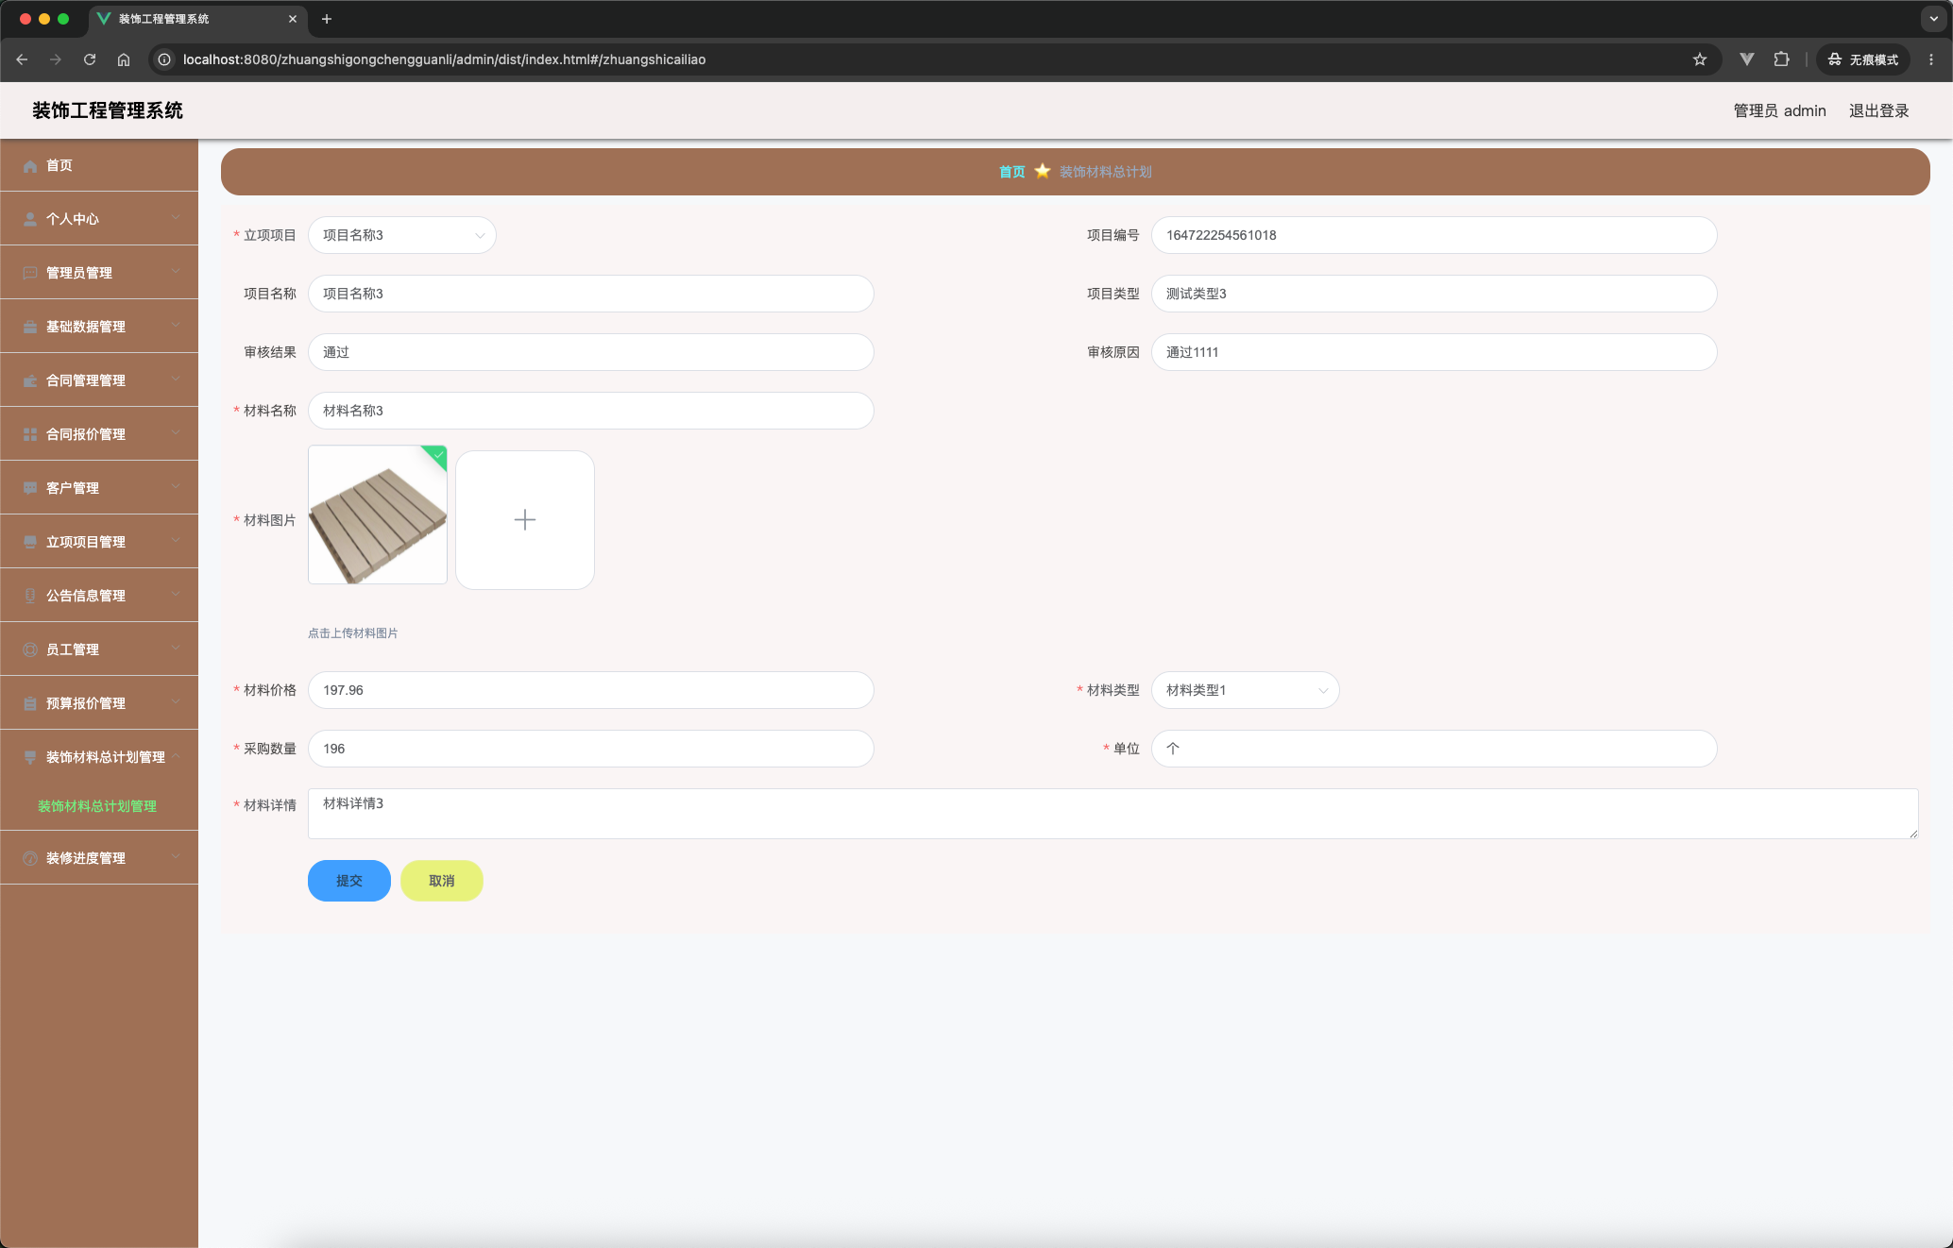Click the chat icon beside 客户管理
The image size is (1953, 1248).
pyautogui.click(x=30, y=488)
